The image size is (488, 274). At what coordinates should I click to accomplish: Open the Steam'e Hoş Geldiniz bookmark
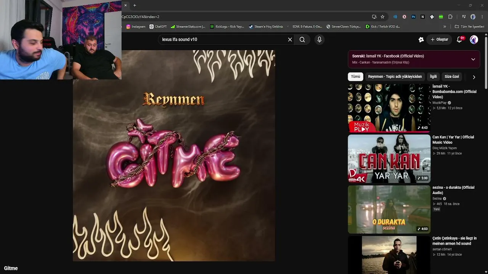pyautogui.click(x=266, y=27)
